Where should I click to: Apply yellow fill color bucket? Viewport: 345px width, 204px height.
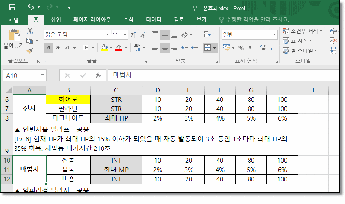pos(104,48)
